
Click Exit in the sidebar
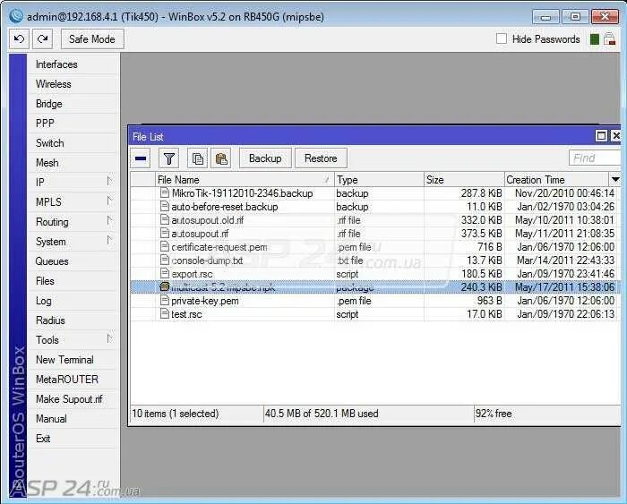click(x=73, y=439)
